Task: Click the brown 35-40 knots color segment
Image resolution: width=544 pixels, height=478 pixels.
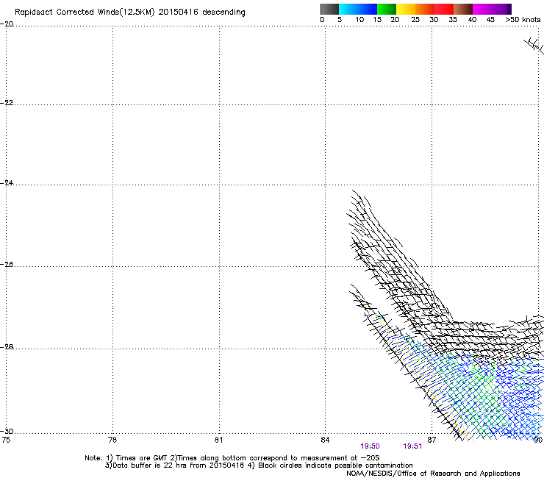Action: point(463,9)
